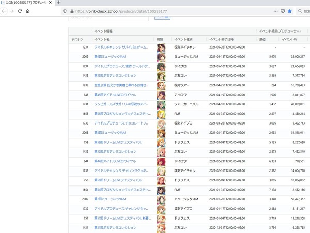
Task: Open the page actions three-dots menu
Action: pos(275,11)
